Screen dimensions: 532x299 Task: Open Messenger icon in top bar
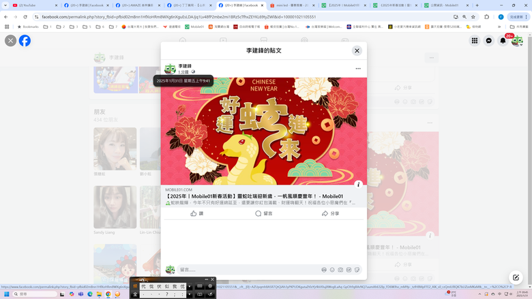pos(488,41)
